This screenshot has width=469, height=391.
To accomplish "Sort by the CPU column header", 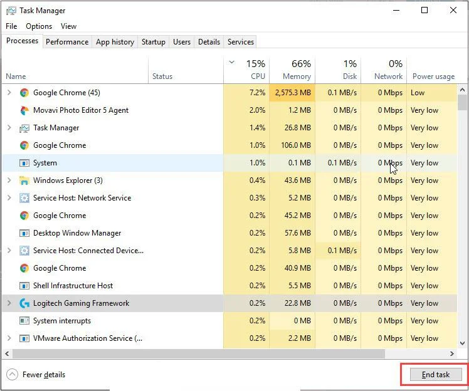I will [246, 70].
